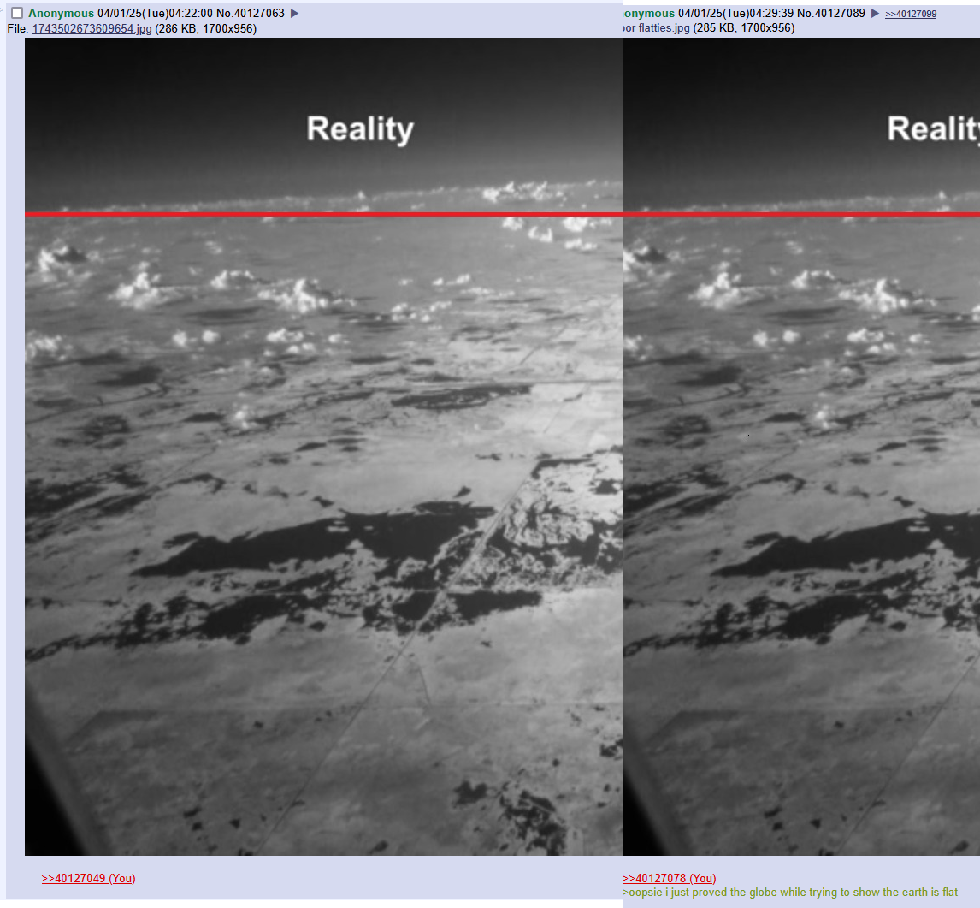This screenshot has width=980, height=908.
Task: Click post number No.40127089
Action: click(831, 13)
